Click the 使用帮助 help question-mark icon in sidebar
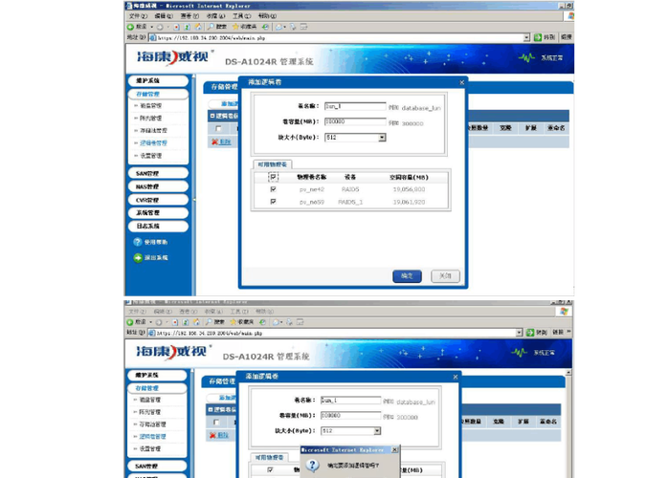646x478 pixels. pos(137,243)
